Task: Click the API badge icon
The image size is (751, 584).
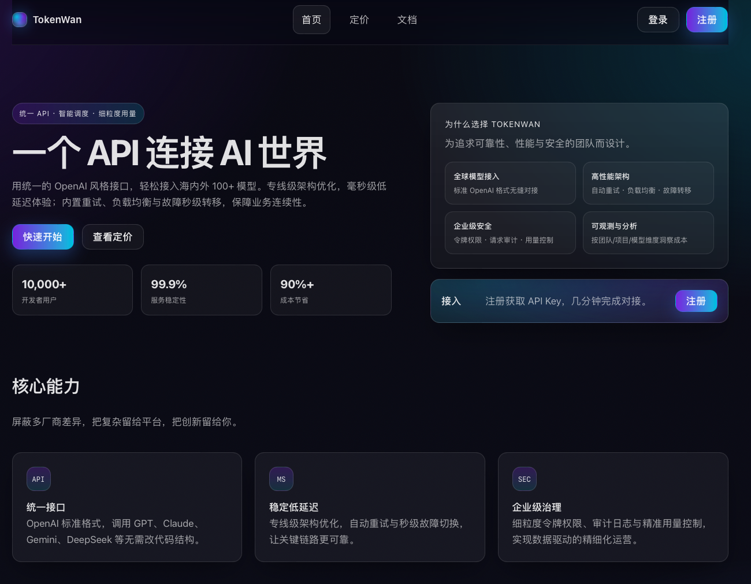Action: point(39,479)
